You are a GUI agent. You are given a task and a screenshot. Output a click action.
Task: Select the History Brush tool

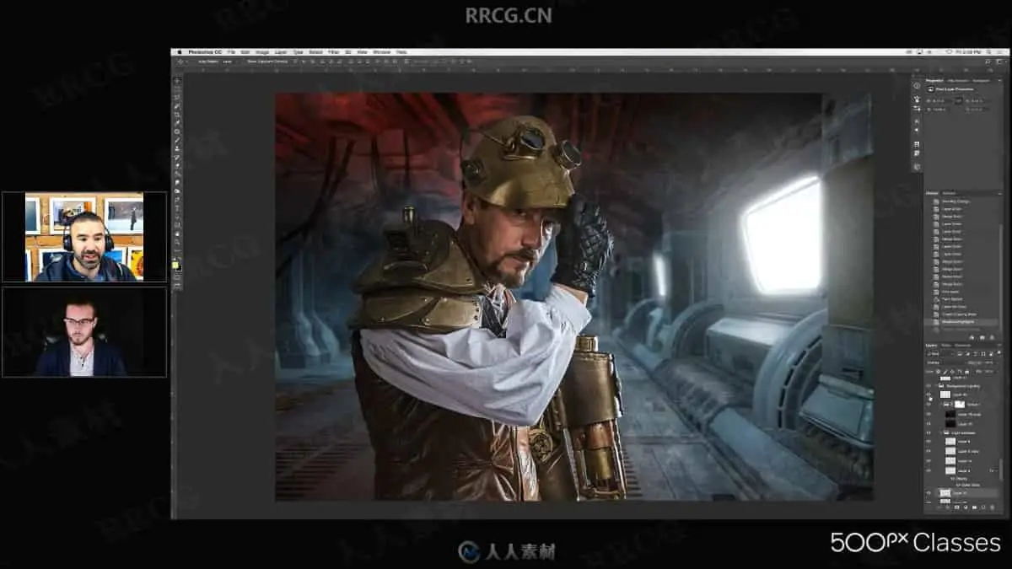pyautogui.click(x=177, y=158)
